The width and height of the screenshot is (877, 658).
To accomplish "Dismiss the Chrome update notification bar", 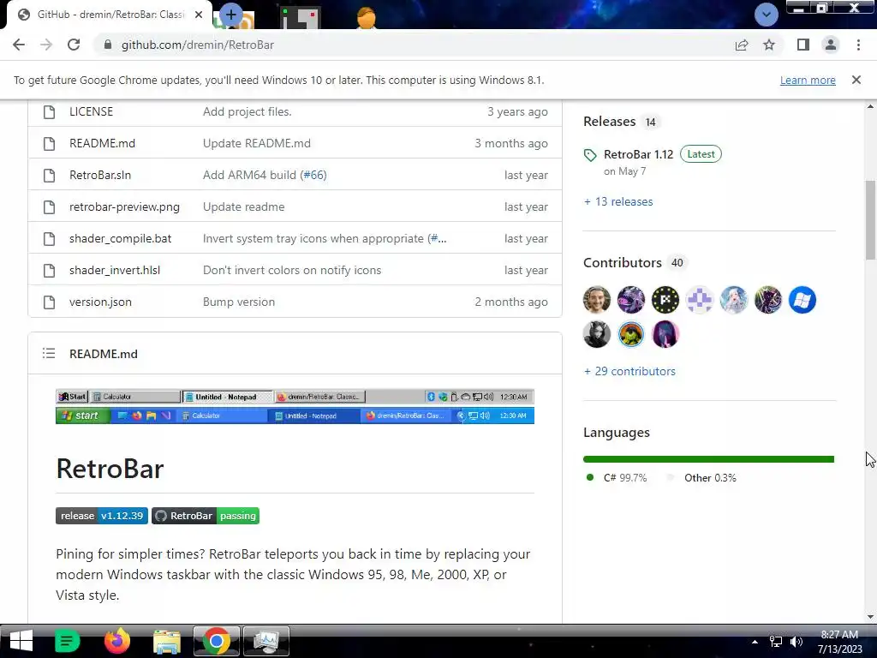I will 856,80.
